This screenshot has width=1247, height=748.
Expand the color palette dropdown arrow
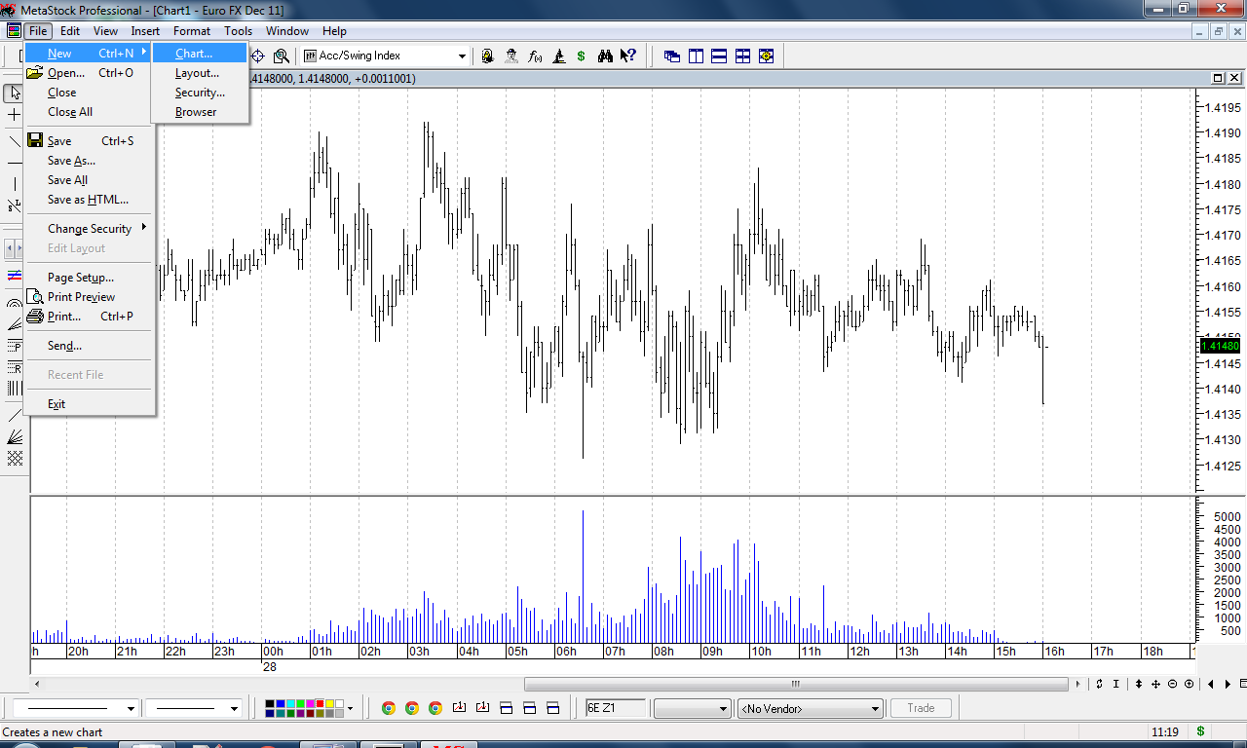click(350, 709)
